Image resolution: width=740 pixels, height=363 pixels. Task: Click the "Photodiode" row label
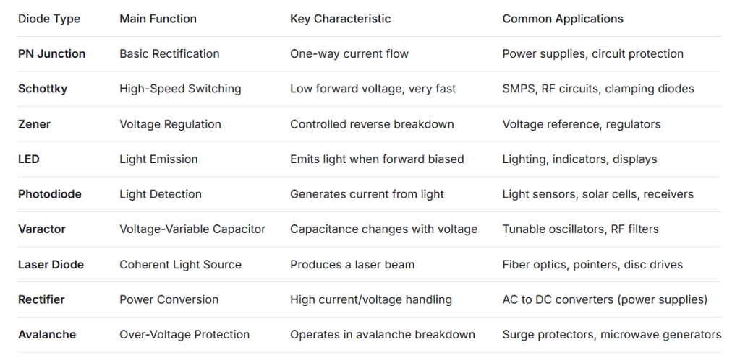[x=49, y=194]
